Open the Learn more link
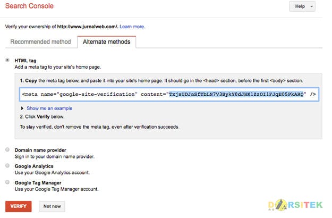 pyautogui.click(x=132, y=27)
